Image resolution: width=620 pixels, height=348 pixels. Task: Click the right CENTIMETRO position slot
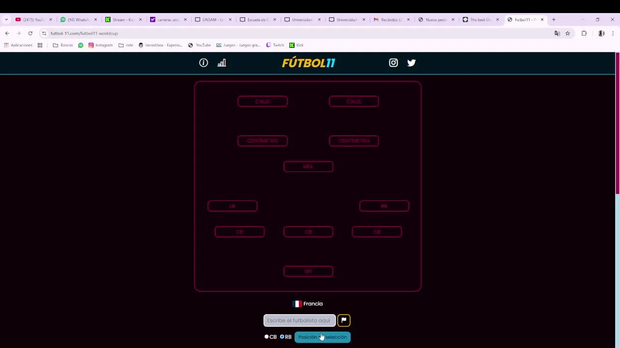click(x=354, y=141)
